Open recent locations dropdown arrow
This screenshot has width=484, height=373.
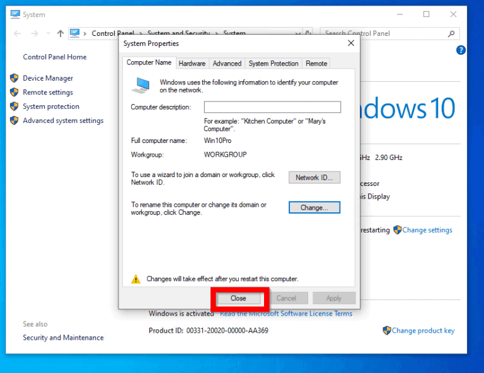[x=48, y=33]
